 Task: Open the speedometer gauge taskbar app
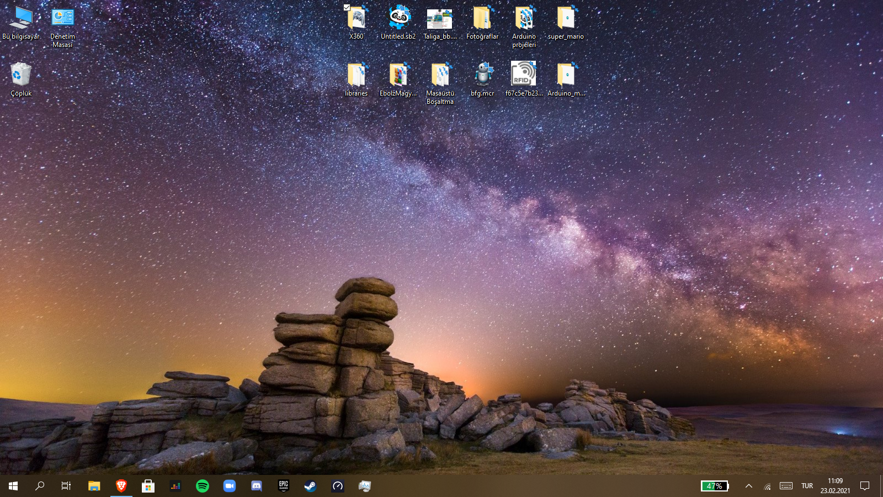[338, 486]
